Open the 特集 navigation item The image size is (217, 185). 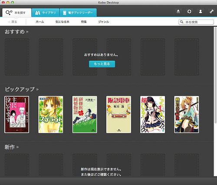coord(84,22)
